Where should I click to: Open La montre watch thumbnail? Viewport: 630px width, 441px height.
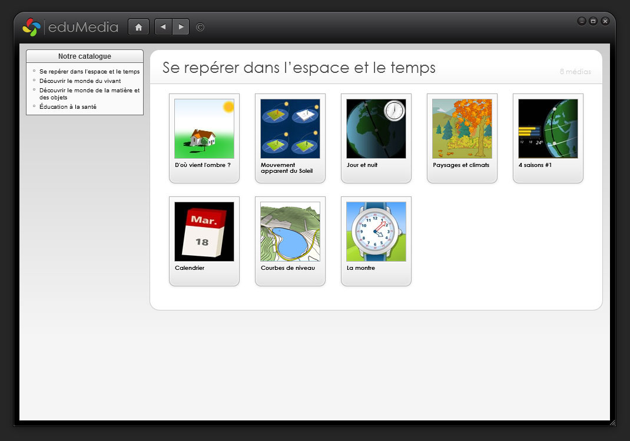click(x=376, y=232)
